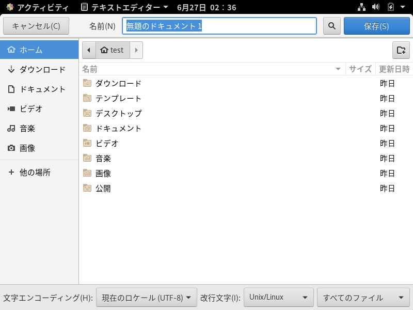Viewport: 413px width, 310px height.
Task: Click the filename input field
Action: click(219, 26)
